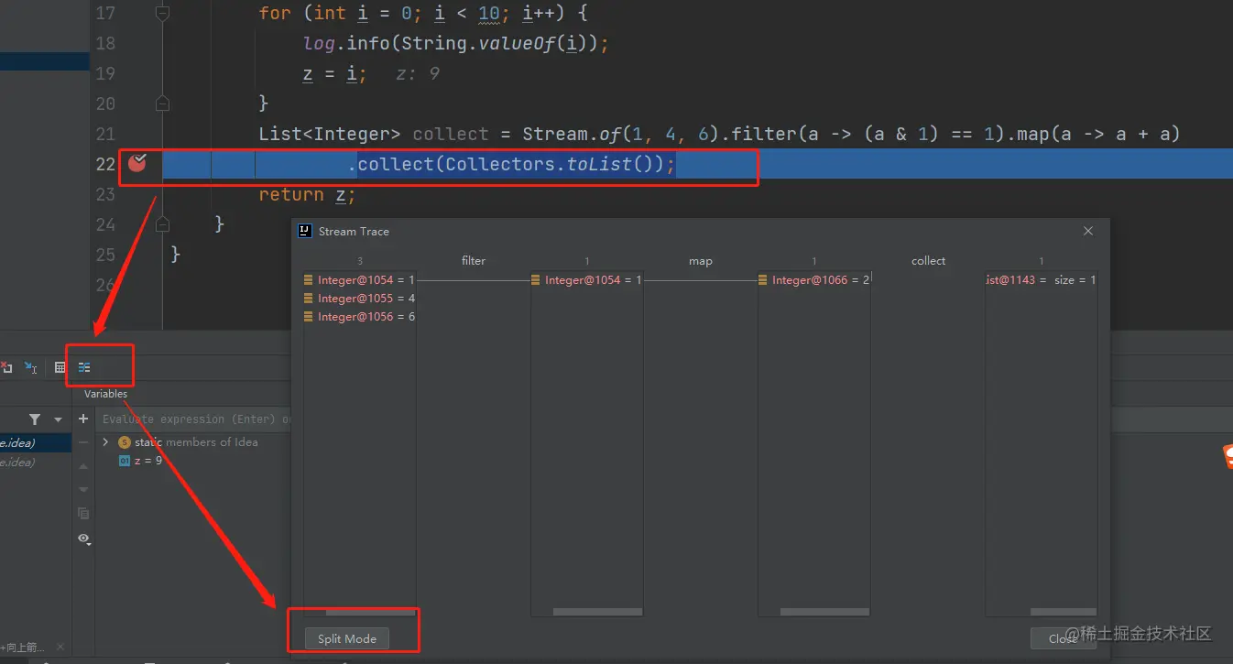Select Integer@1054 = 1 in source column
Screen dimensions: 1233x664
point(360,280)
